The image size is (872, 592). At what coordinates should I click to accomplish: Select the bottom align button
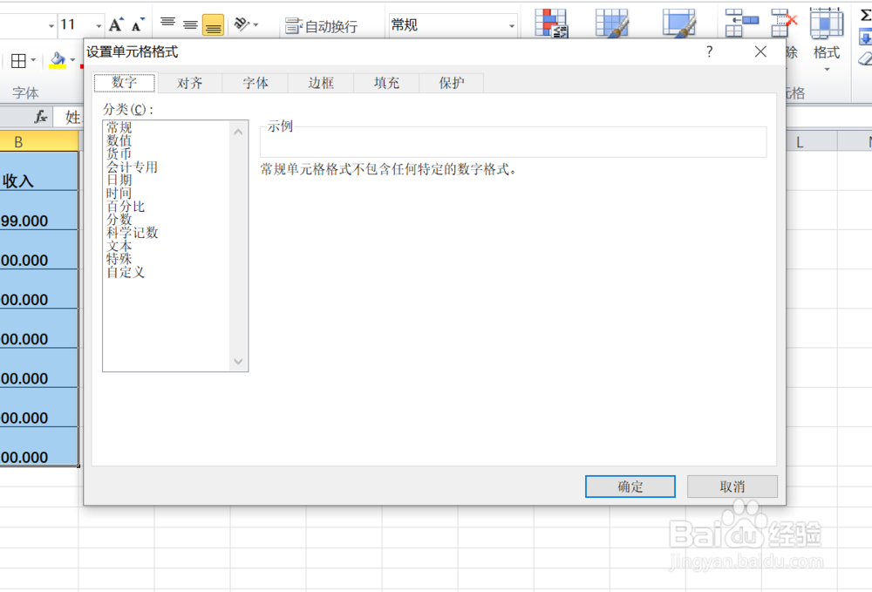[213, 25]
